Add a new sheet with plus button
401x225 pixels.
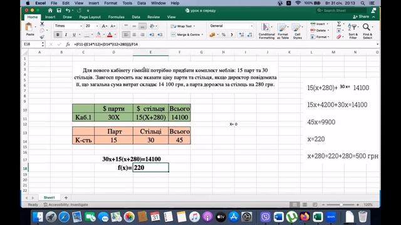tap(66, 197)
